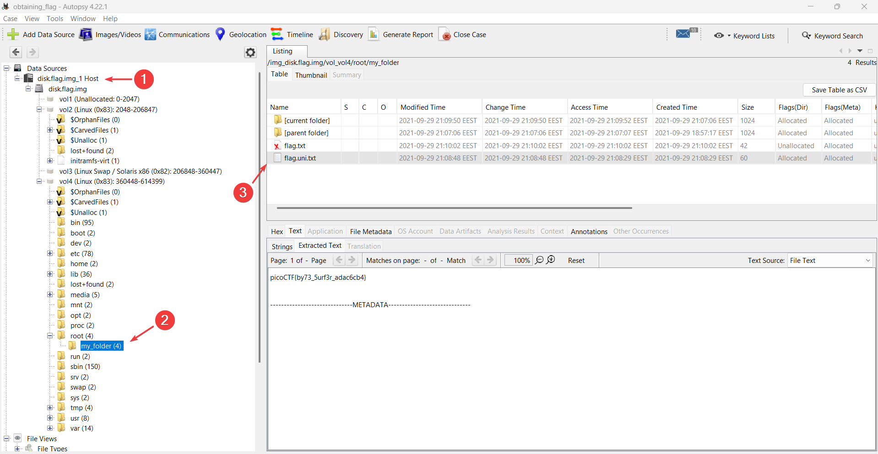The width and height of the screenshot is (878, 454).
Task: Open the Keyword Lists eye dropdown
Action: 722,36
